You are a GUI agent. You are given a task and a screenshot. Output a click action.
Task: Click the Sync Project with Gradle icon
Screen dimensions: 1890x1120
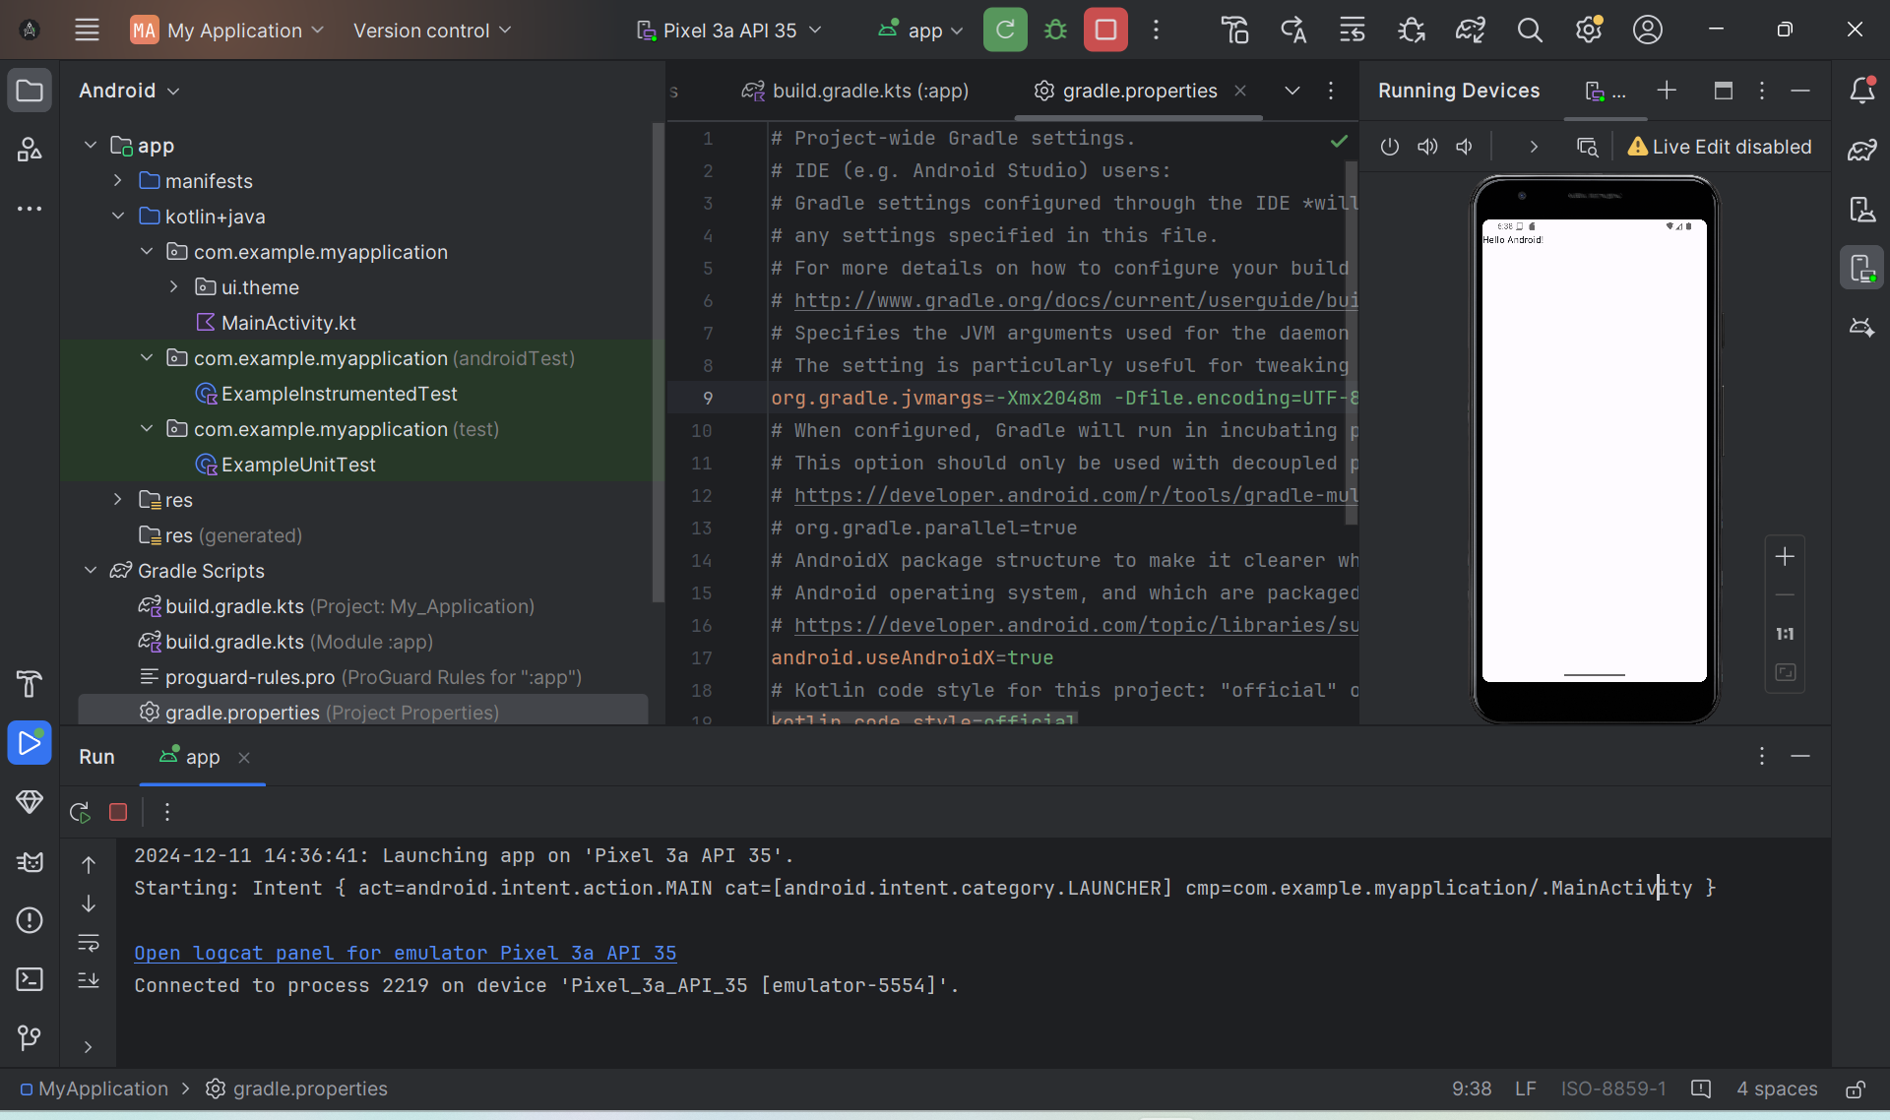pos(1470,30)
